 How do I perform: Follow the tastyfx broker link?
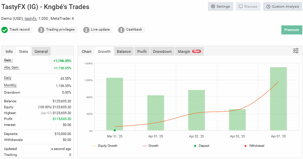pyautogui.click(x=30, y=18)
